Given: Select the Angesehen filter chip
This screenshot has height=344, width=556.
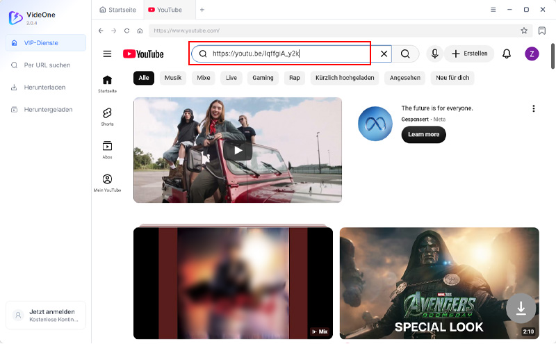Looking at the screenshot, I should pyautogui.click(x=405, y=78).
